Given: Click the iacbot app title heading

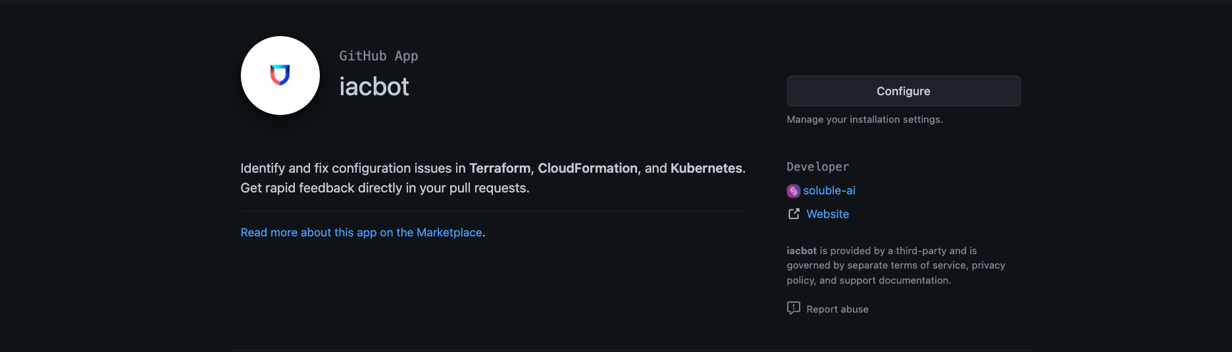Looking at the screenshot, I should tap(374, 87).
